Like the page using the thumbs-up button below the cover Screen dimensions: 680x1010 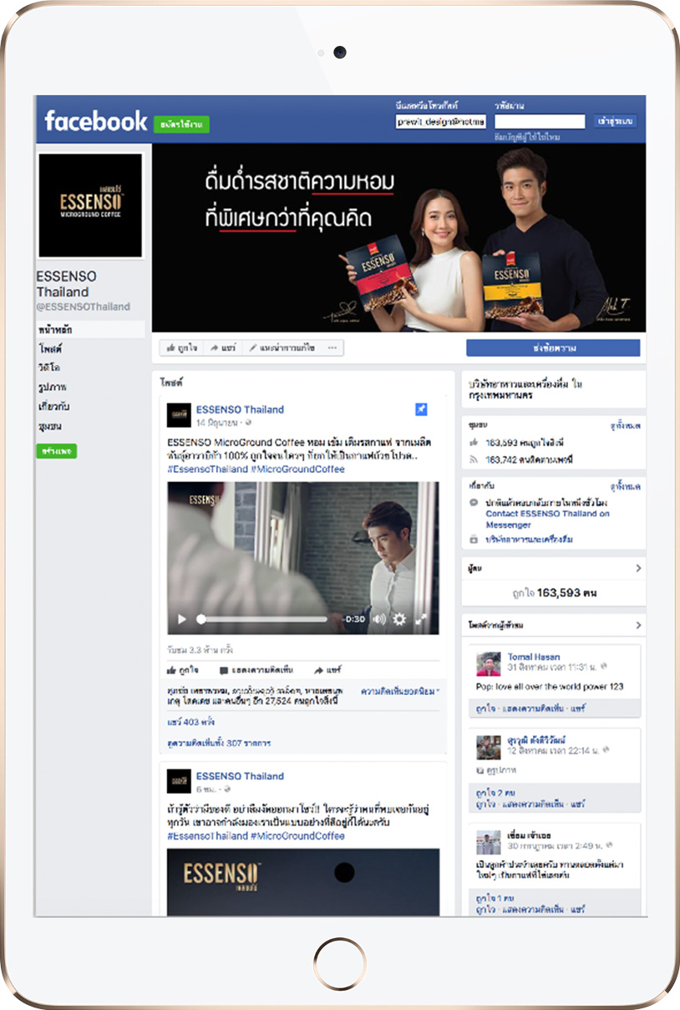(181, 348)
